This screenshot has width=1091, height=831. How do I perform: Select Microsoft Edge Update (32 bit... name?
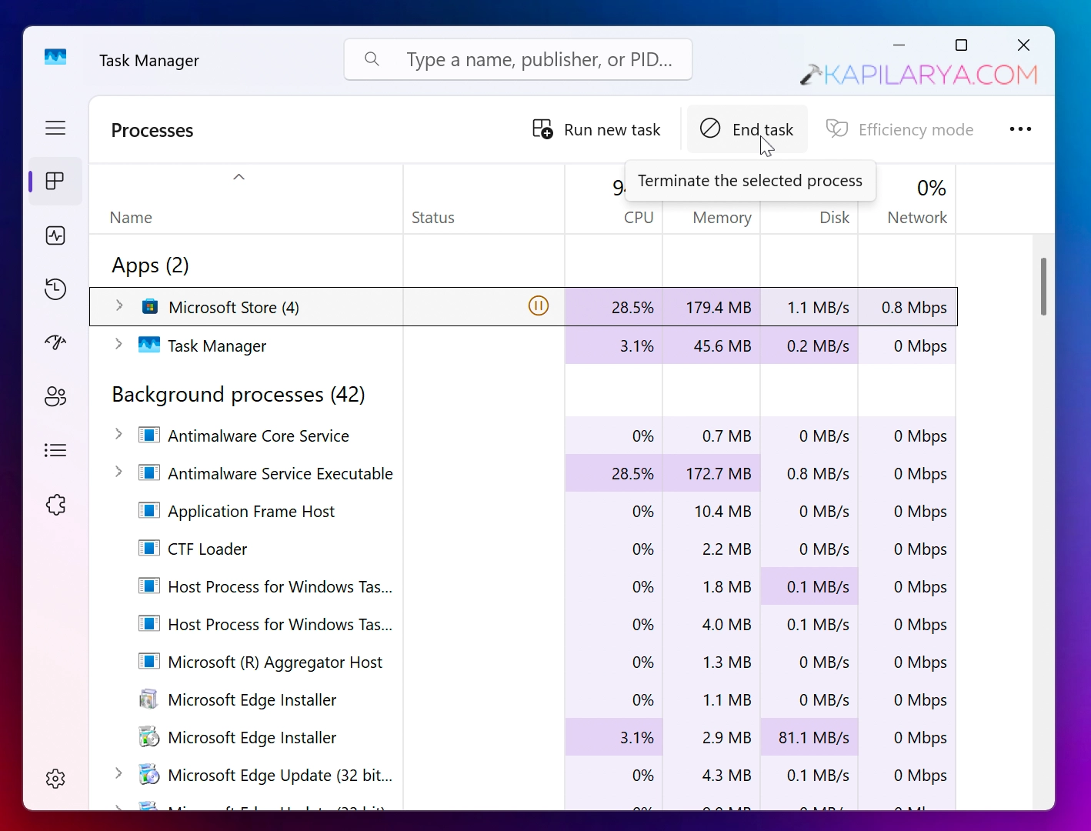pos(280,776)
